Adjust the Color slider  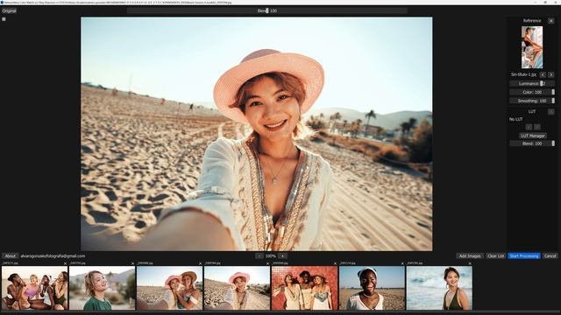click(532, 92)
